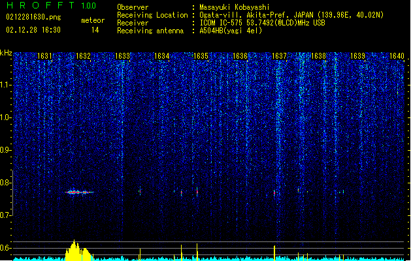Click the 0.7 kHz frequency label
Screen dimensions: 411x261
tap(6, 215)
